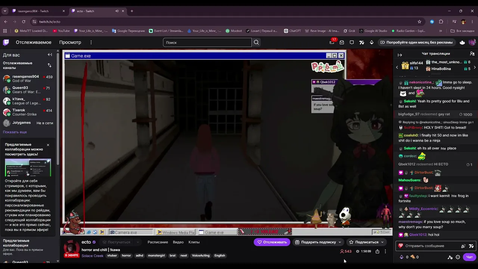Screen dimensions: 478x269
Task: Open the Видео channel tab
Action: coord(178,242)
